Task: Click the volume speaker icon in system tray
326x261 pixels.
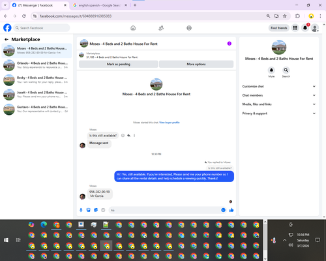Action: tap(291, 245)
